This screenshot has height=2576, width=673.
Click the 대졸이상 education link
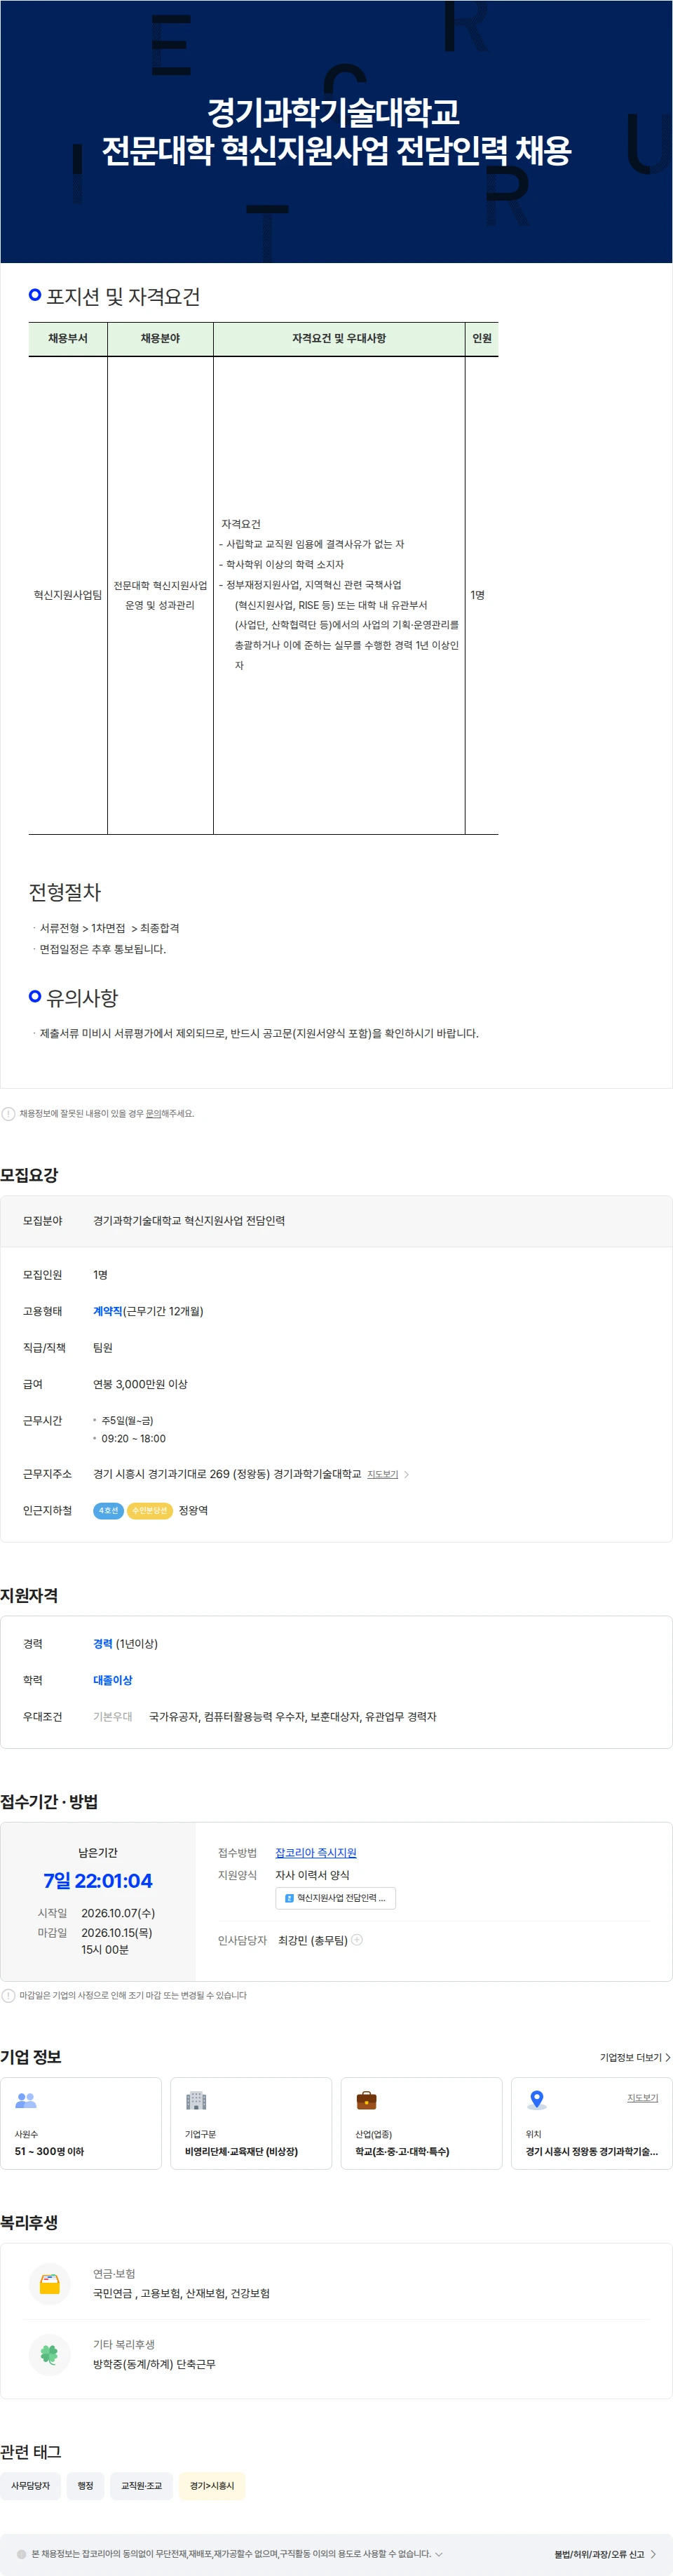[113, 1680]
